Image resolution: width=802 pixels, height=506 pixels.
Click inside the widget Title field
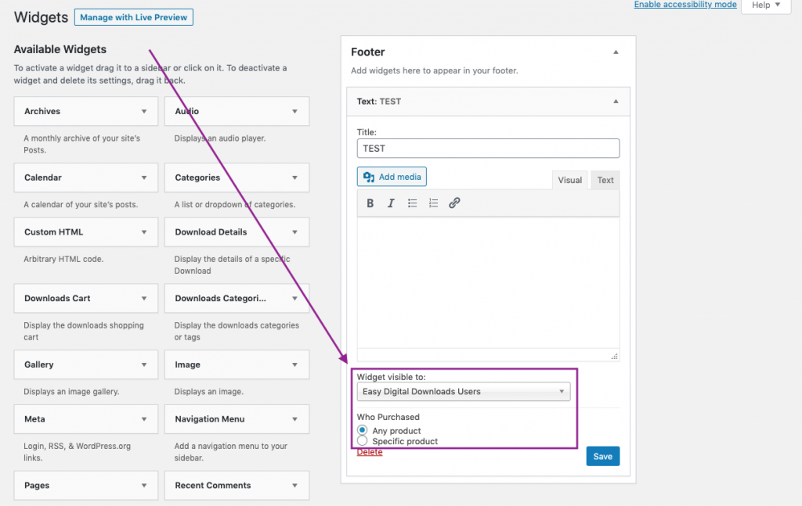coord(487,148)
